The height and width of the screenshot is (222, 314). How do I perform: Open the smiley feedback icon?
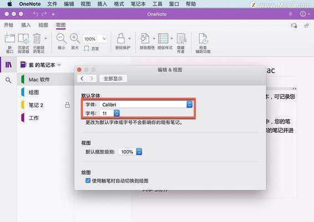pyautogui.click(x=303, y=14)
